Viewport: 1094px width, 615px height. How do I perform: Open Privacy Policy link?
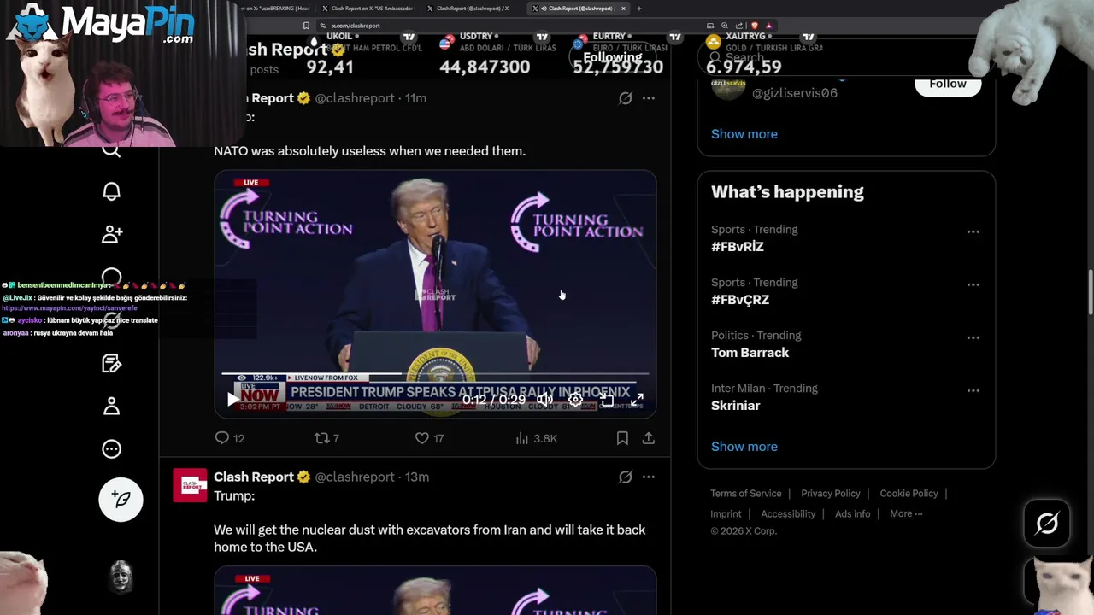pyautogui.click(x=831, y=494)
